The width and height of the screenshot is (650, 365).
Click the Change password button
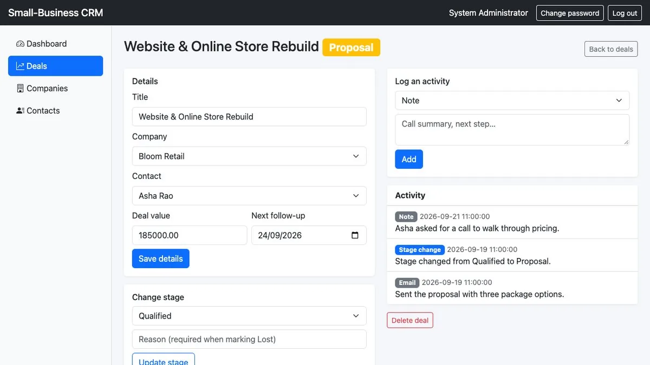click(x=570, y=13)
